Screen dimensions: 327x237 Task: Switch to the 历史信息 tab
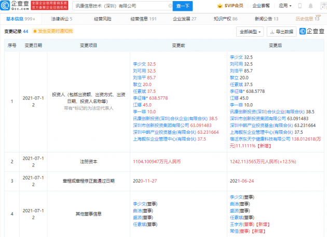(307, 19)
